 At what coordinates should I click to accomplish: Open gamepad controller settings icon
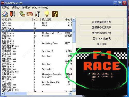click(x=30, y=14)
